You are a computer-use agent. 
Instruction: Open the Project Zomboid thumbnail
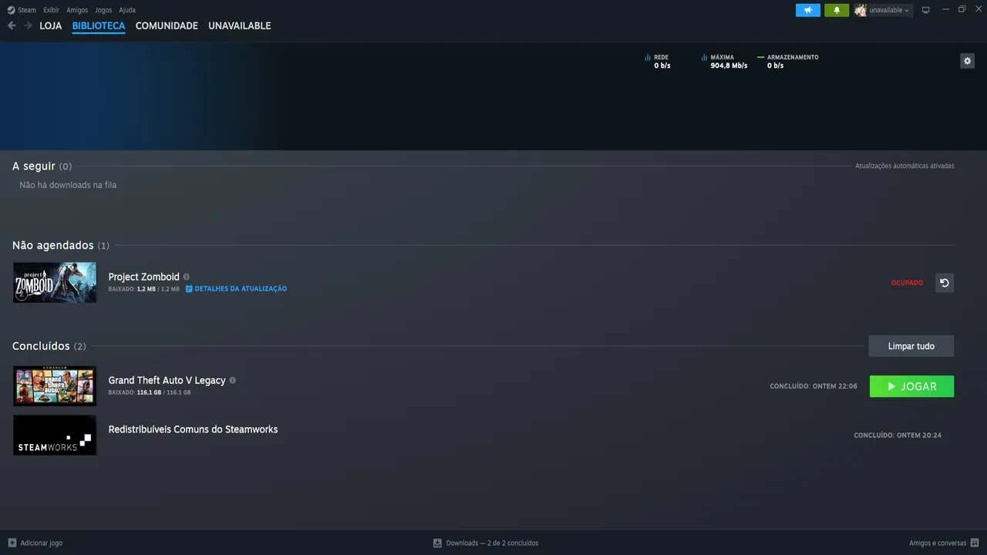click(x=55, y=282)
